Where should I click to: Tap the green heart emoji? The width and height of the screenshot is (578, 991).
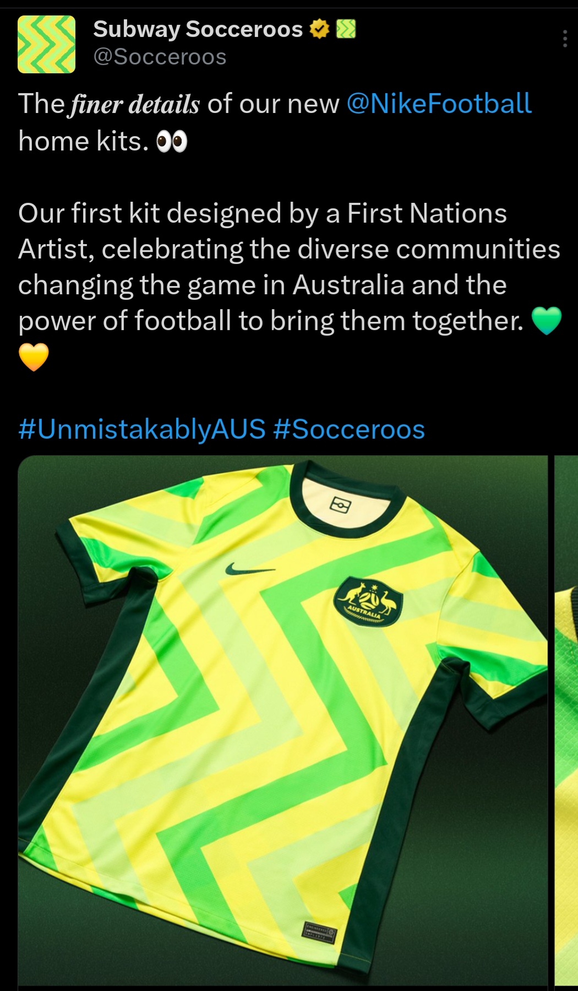click(x=546, y=321)
